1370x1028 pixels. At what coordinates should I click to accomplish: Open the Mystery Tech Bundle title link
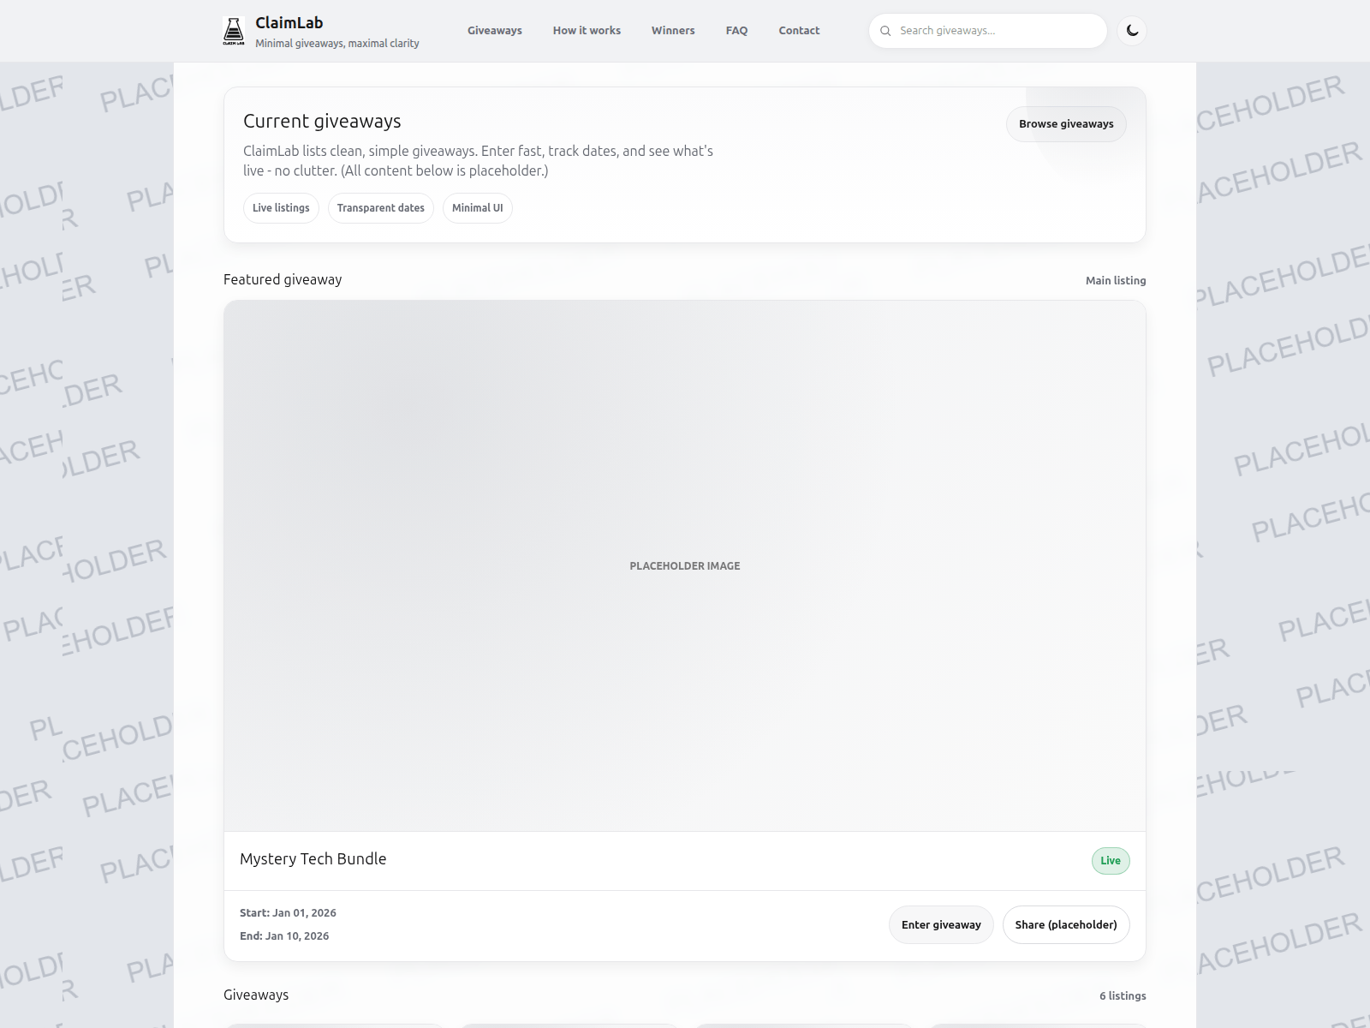pyautogui.click(x=313, y=858)
